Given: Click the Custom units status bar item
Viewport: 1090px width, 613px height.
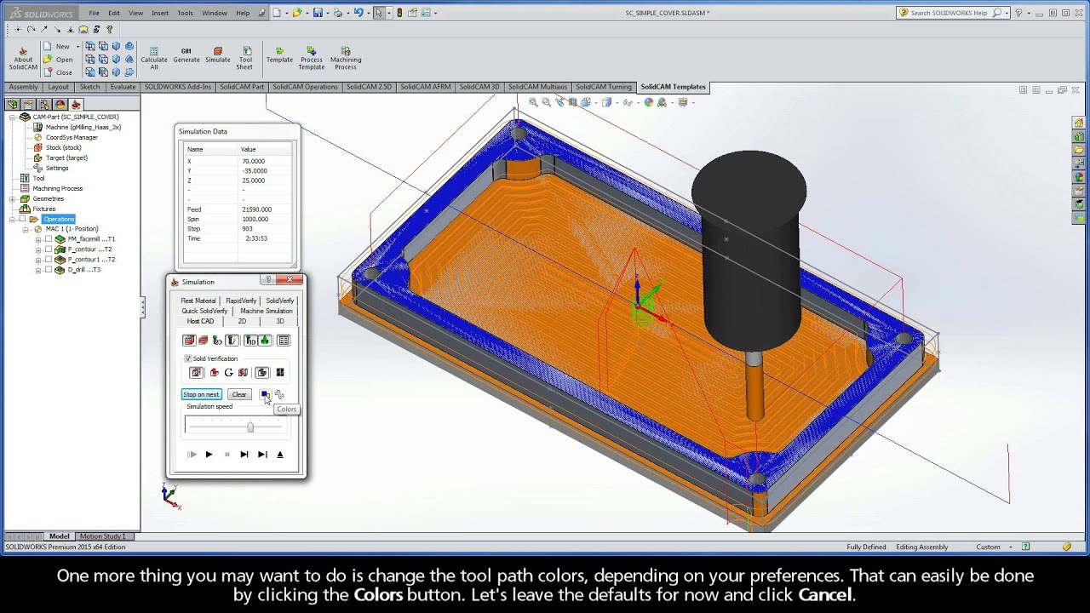Looking at the screenshot, I should point(988,547).
